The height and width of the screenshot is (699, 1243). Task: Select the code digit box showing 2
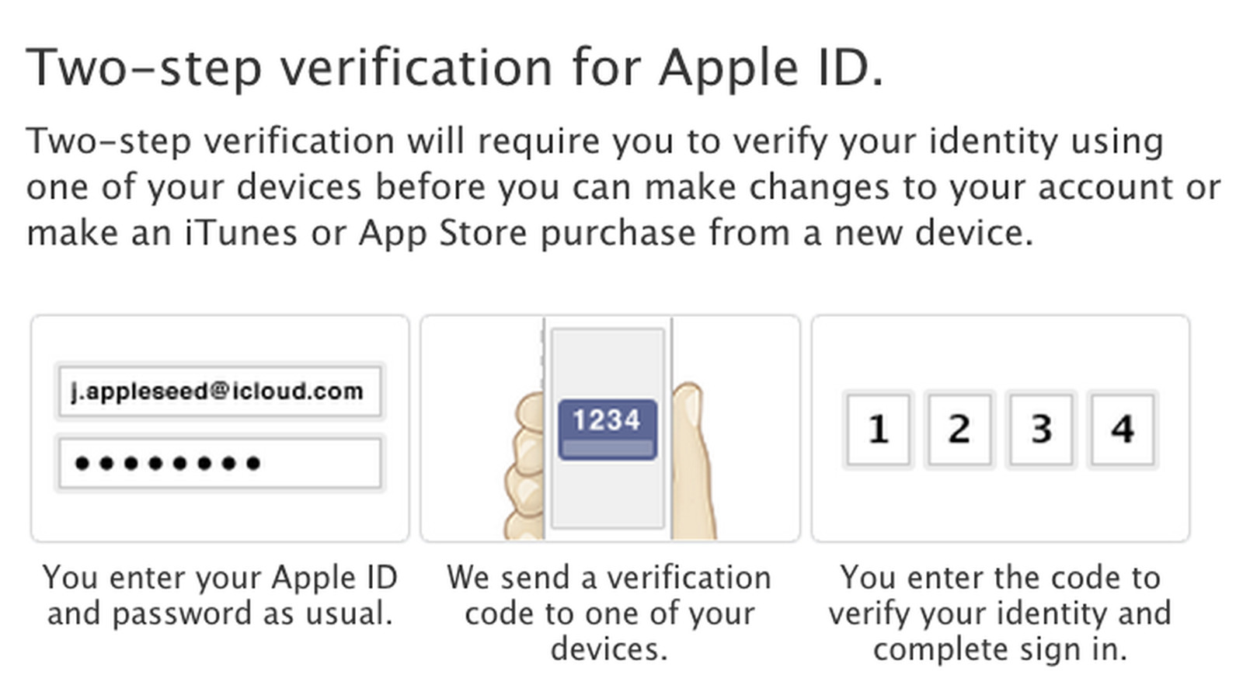coord(959,429)
